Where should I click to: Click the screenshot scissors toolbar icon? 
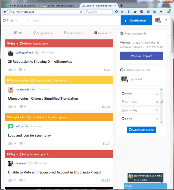coord(148,12)
